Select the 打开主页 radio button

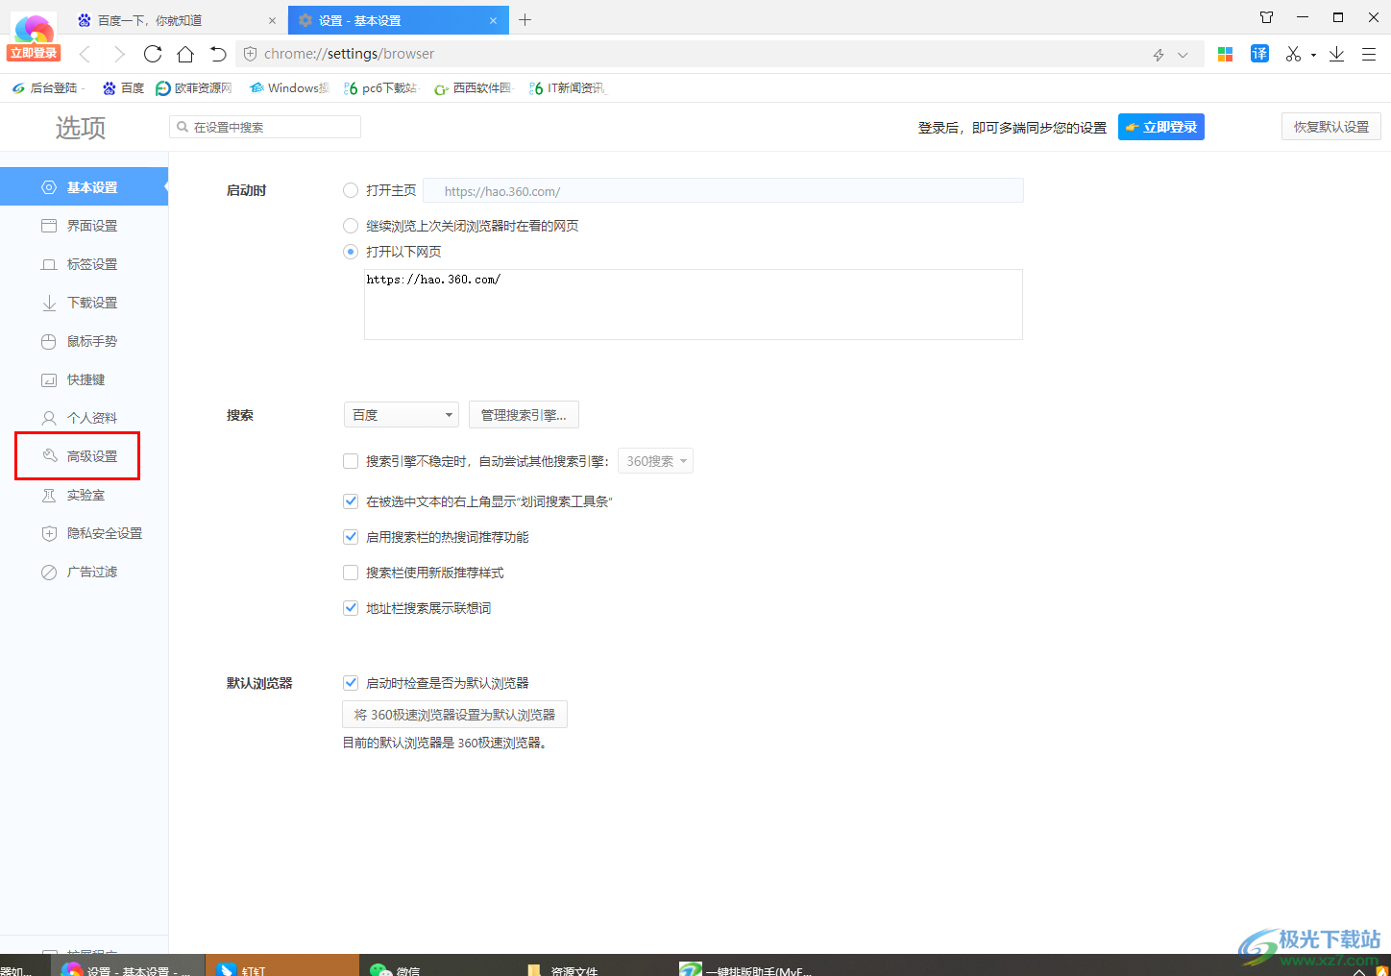tap(351, 190)
